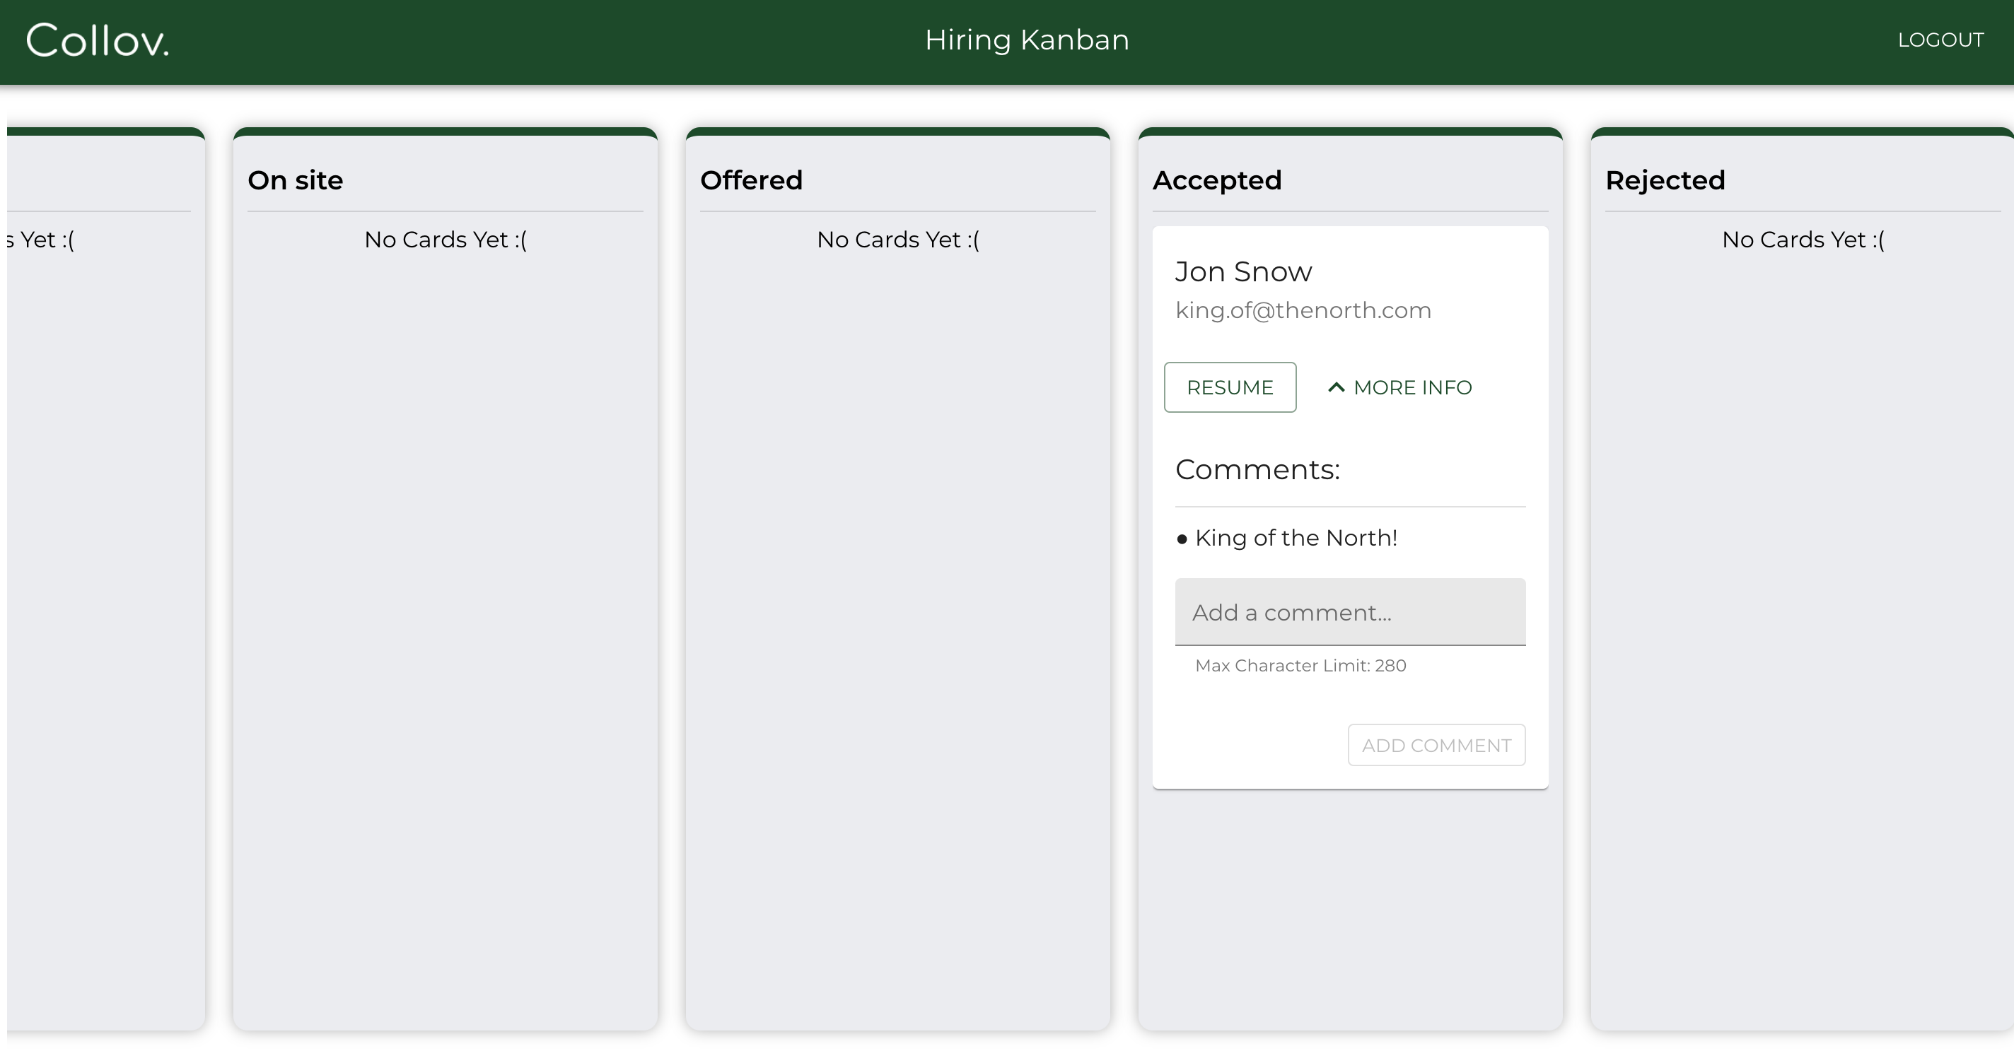Select the Rejected column header
2014x1063 pixels.
(1665, 180)
